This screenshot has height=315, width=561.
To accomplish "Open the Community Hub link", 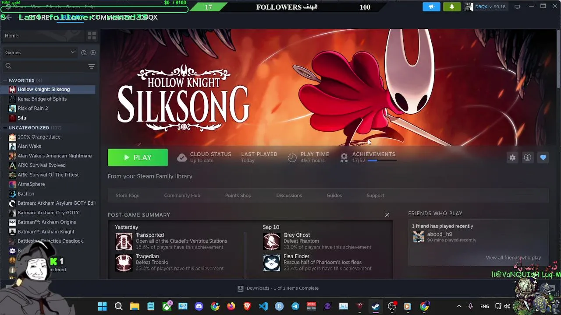I will pyautogui.click(x=182, y=196).
